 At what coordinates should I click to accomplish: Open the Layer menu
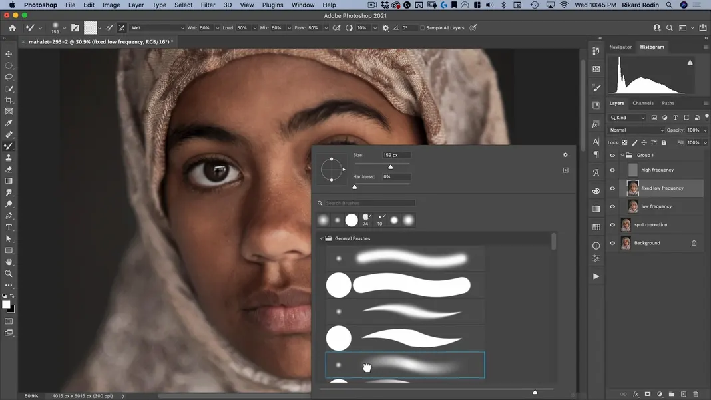(x=136, y=5)
